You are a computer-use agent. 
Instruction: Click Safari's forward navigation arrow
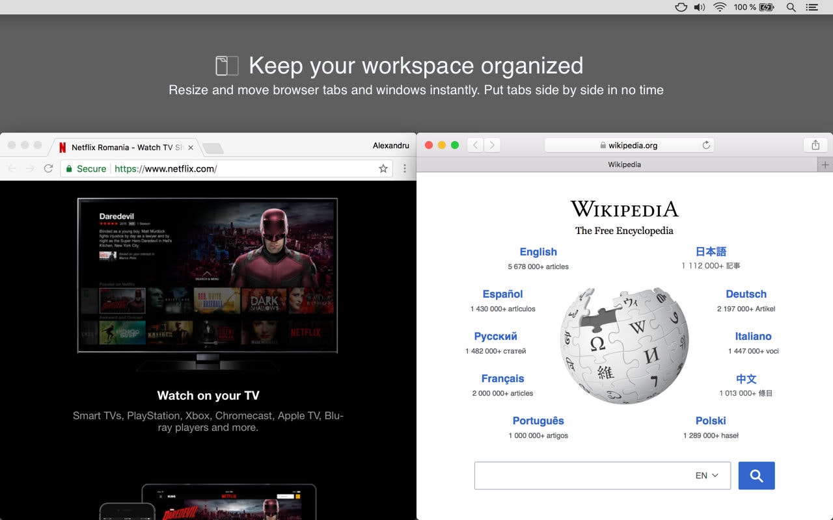(493, 145)
